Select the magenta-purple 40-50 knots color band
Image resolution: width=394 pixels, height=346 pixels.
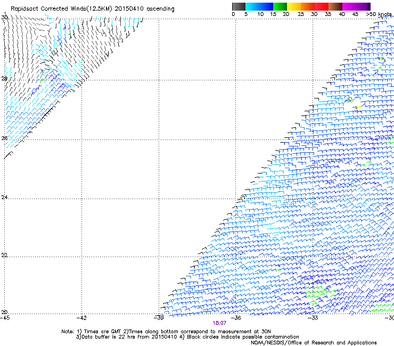point(356,6)
